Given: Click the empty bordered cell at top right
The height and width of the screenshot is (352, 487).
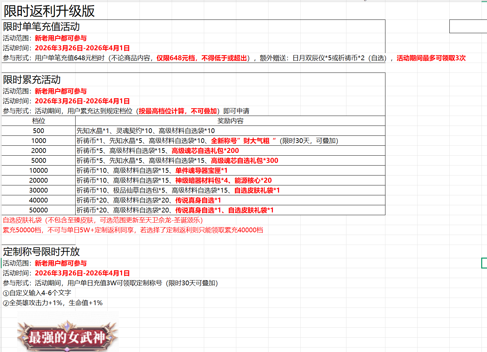Looking at the screenshot, I should coord(468,26).
